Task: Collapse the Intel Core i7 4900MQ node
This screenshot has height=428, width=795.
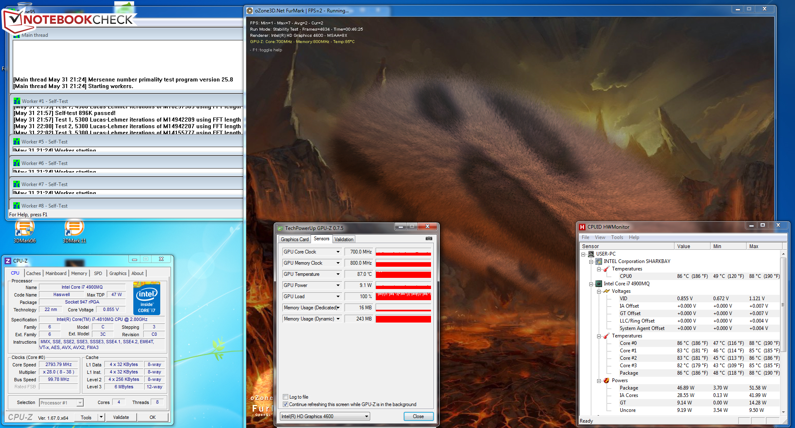Action: click(x=591, y=284)
